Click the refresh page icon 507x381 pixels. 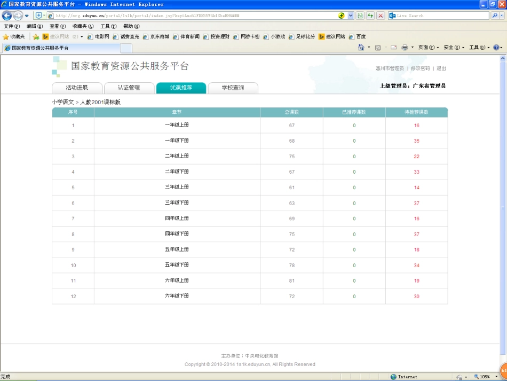(370, 15)
